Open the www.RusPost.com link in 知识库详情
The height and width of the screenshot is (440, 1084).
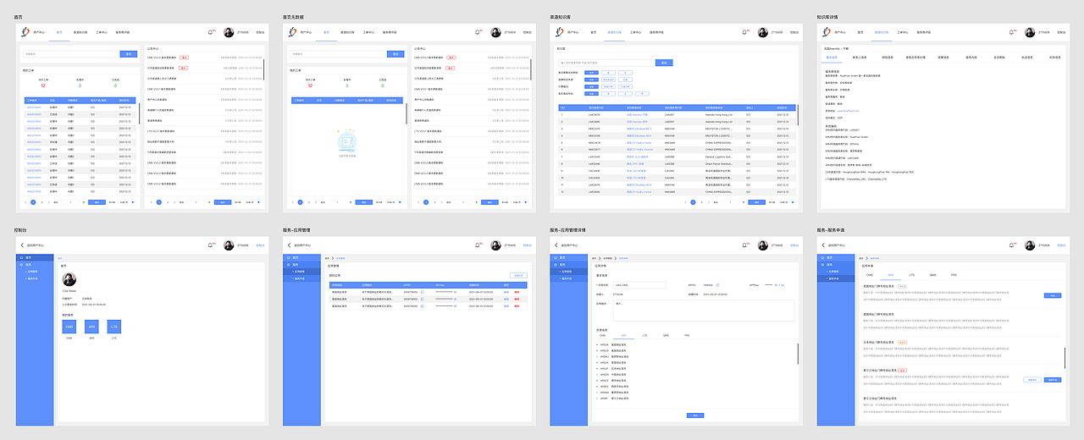[847, 110]
